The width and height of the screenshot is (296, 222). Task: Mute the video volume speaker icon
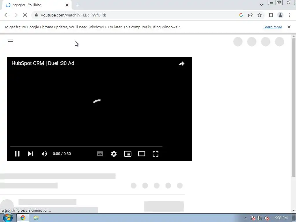[44, 154]
